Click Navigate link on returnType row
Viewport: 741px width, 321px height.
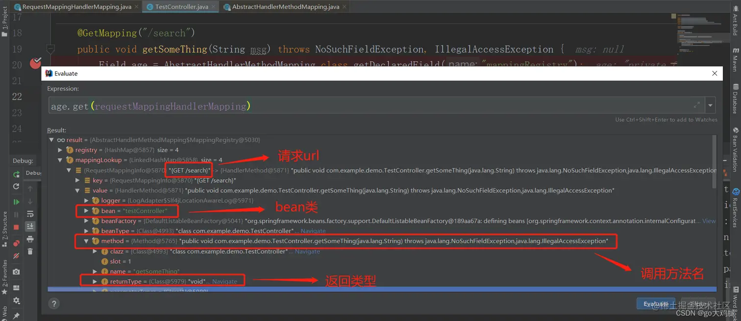coord(224,282)
